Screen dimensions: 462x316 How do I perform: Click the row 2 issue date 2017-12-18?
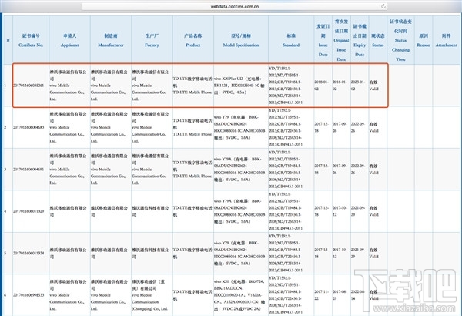(323, 127)
